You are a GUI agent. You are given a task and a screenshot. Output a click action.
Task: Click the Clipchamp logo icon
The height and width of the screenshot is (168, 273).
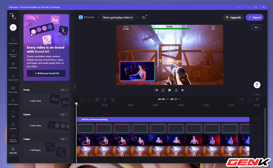tap(13, 16)
